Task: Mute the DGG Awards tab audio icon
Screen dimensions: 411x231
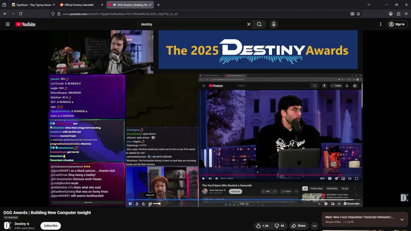Action: [x=115, y=5]
